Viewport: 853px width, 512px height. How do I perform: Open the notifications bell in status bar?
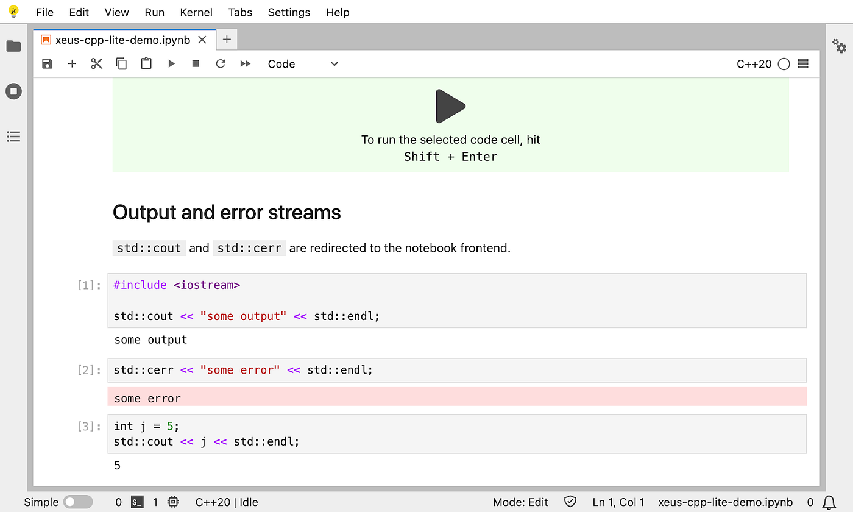click(829, 502)
